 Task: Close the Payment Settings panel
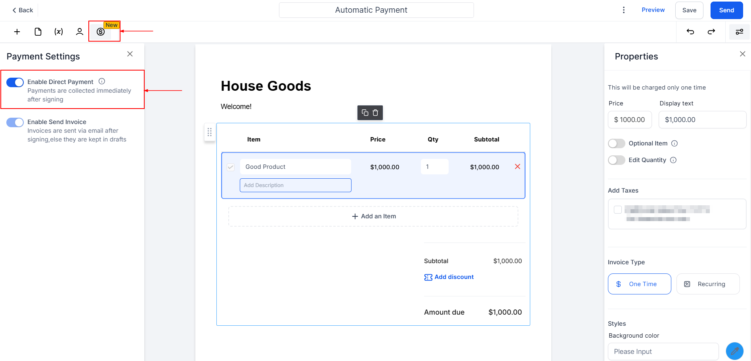[130, 54]
